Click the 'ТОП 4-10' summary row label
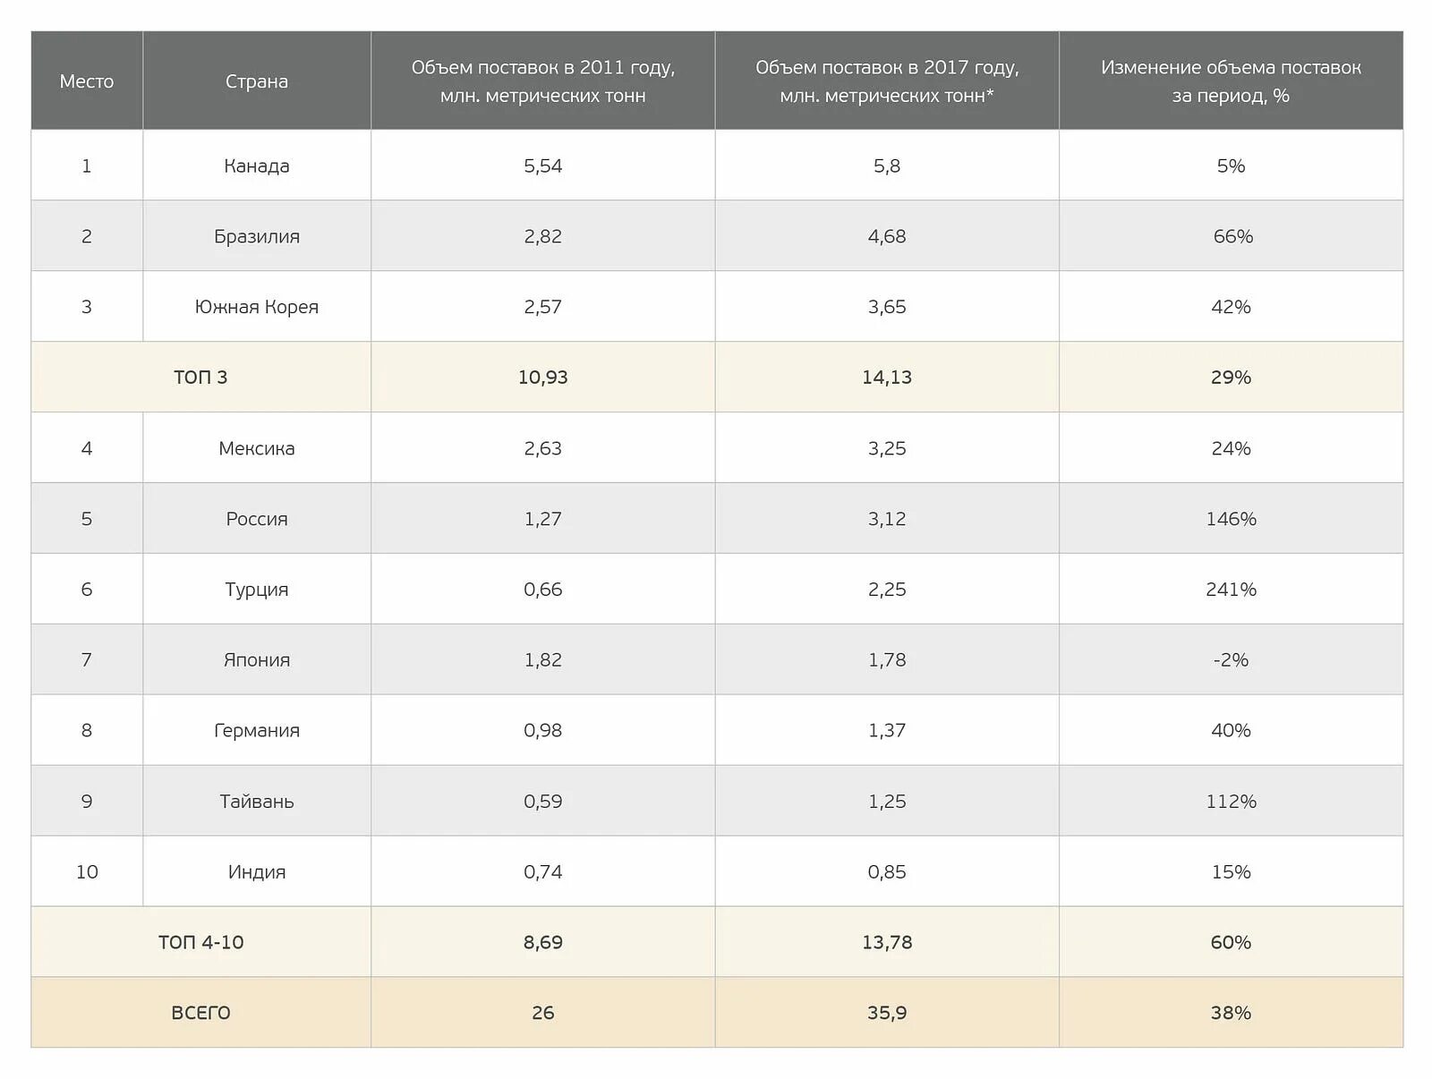The width and height of the screenshot is (1432, 1079). point(200,942)
